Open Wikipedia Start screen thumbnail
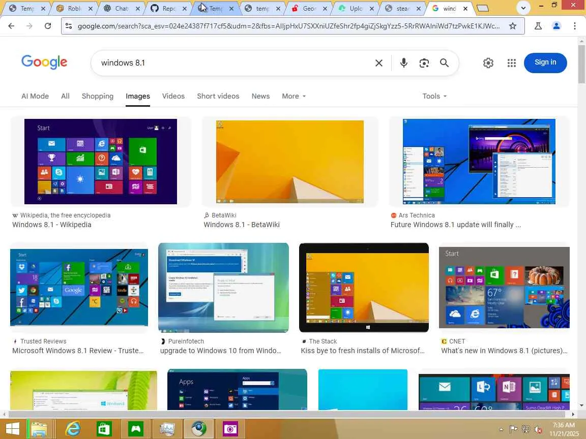Screen dimensions: 586x439 tap(101, 161)
